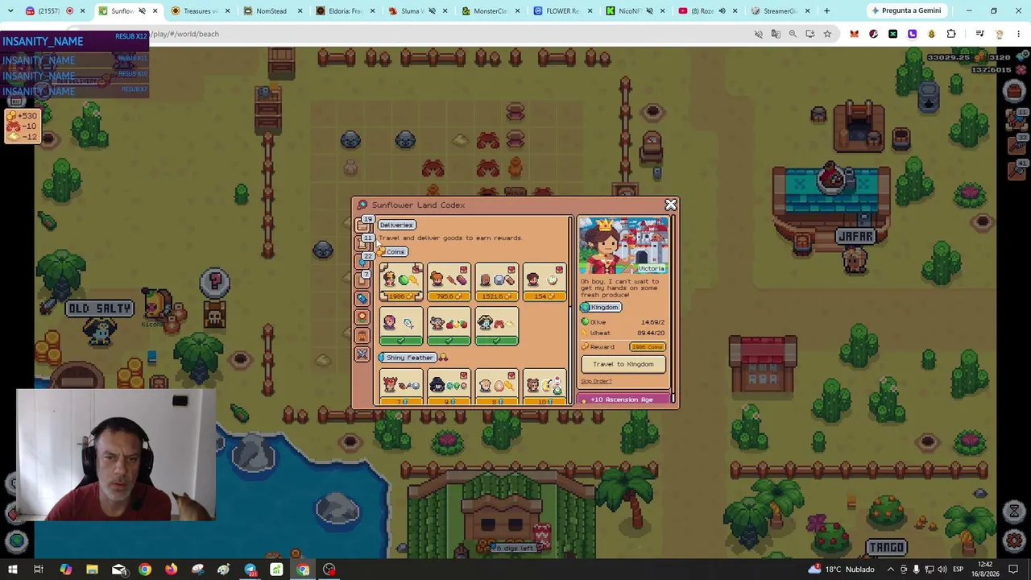Open the Codex deliveries tab with badge 19
This screenshot has height=580, width=1031.
click(x=364, y=224)
